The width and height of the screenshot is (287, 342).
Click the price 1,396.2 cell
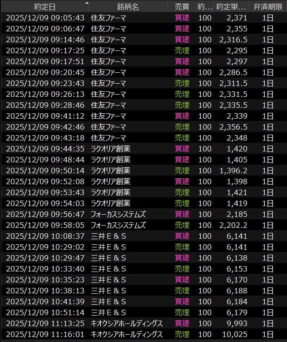[x=233, y=171]
